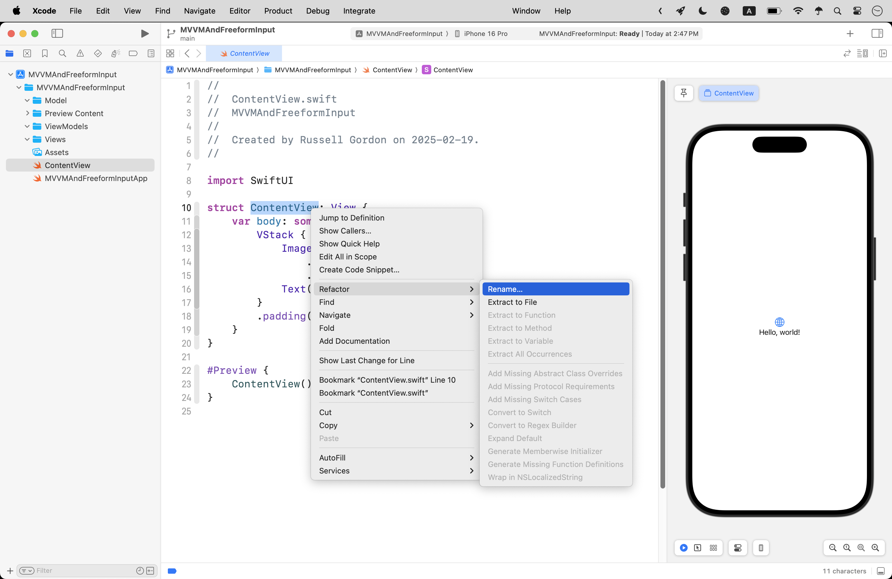
Task: Pin the preview with the pin icon
Action: pos(683,93)
